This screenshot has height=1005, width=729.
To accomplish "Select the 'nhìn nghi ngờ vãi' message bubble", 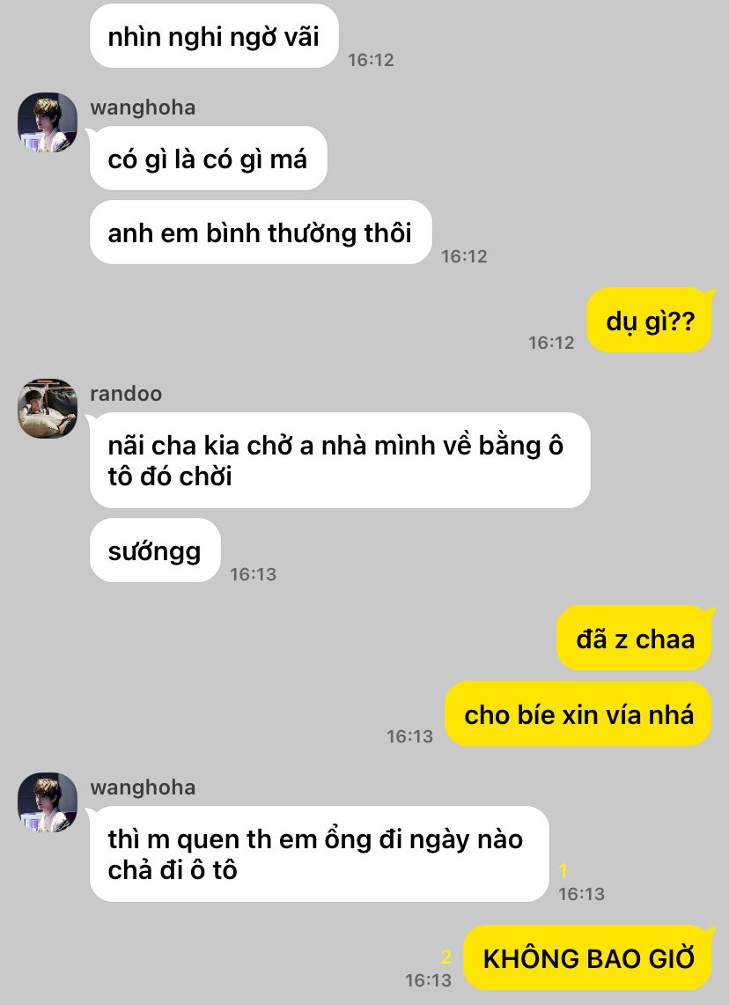I will (x=214, y=36).
